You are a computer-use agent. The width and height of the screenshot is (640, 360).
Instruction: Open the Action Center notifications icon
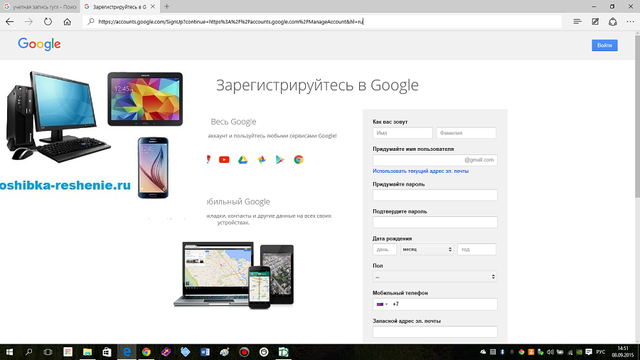[589, 352]
